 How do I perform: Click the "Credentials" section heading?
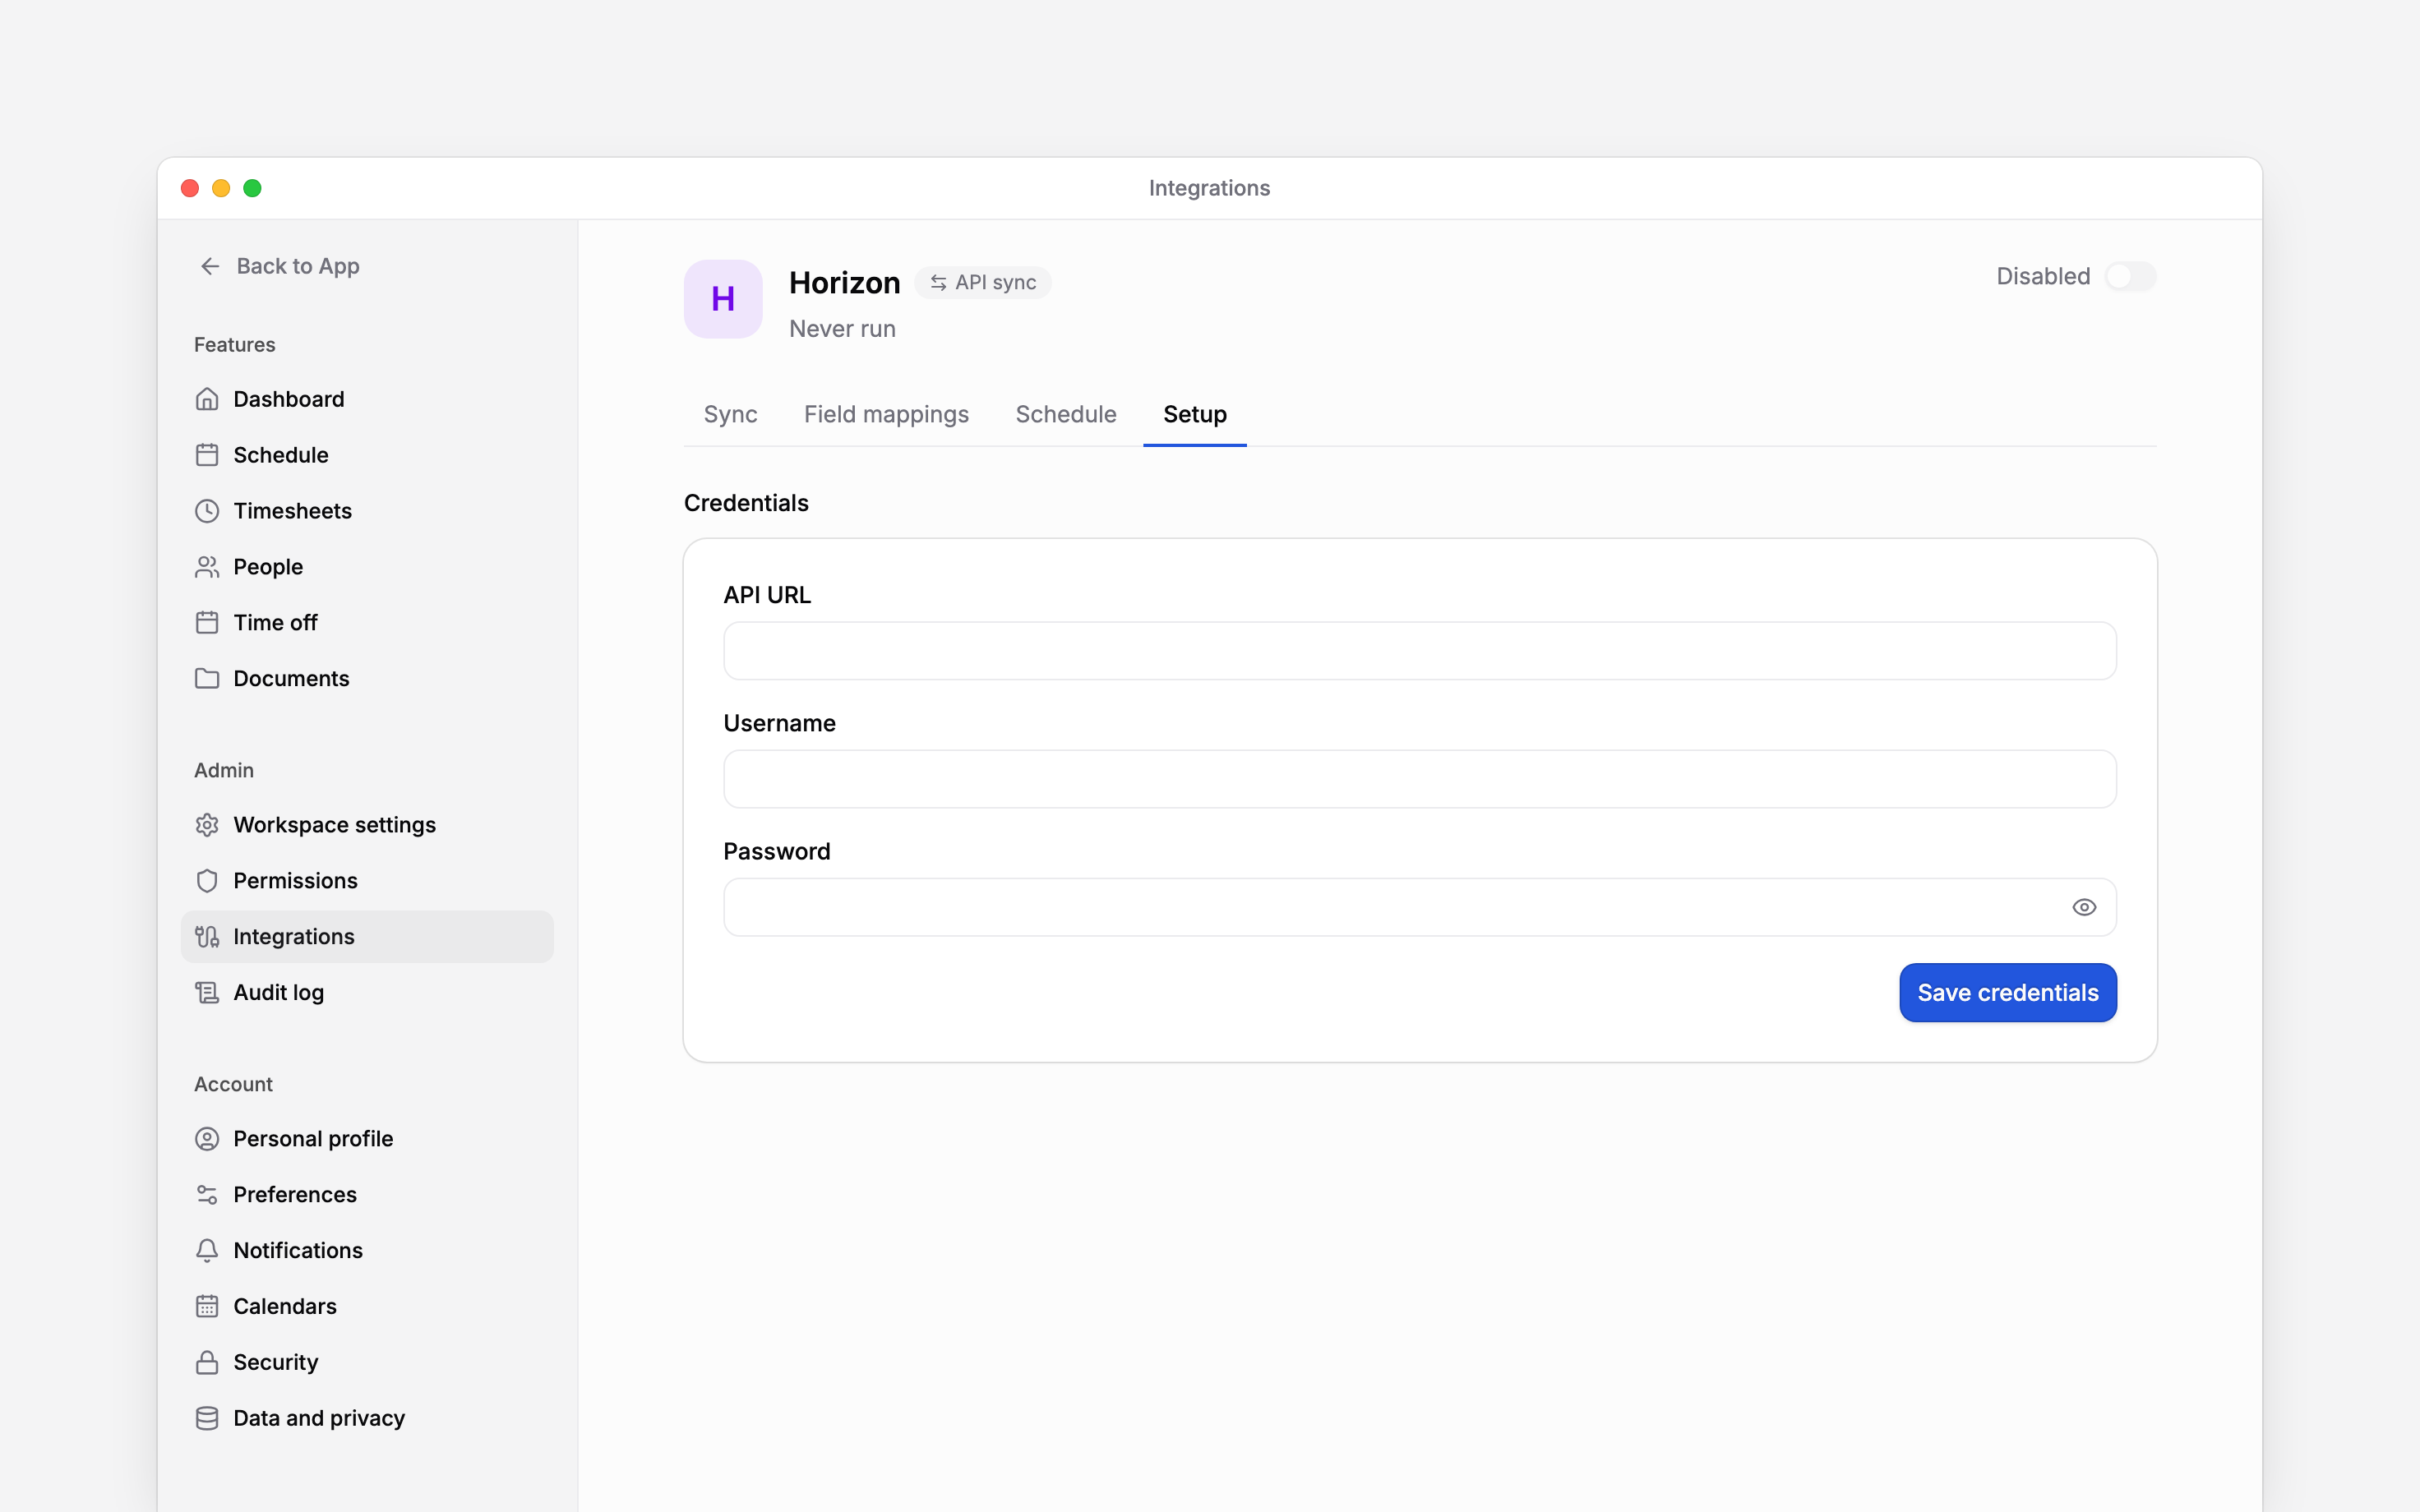pyautogui.click(x=746, y=503)
